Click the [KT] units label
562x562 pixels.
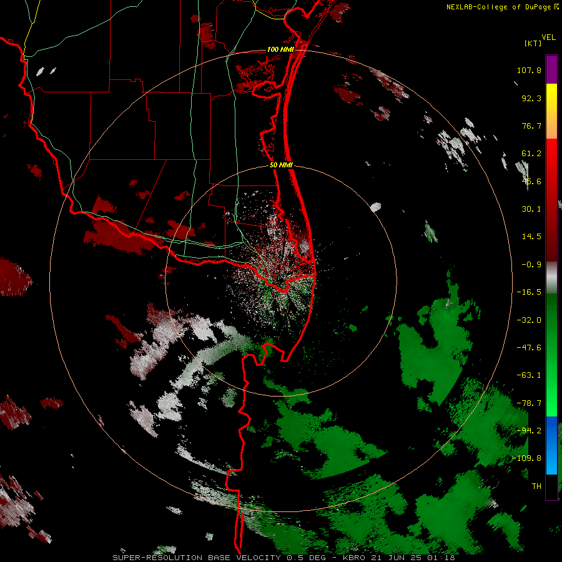(533, 43)
